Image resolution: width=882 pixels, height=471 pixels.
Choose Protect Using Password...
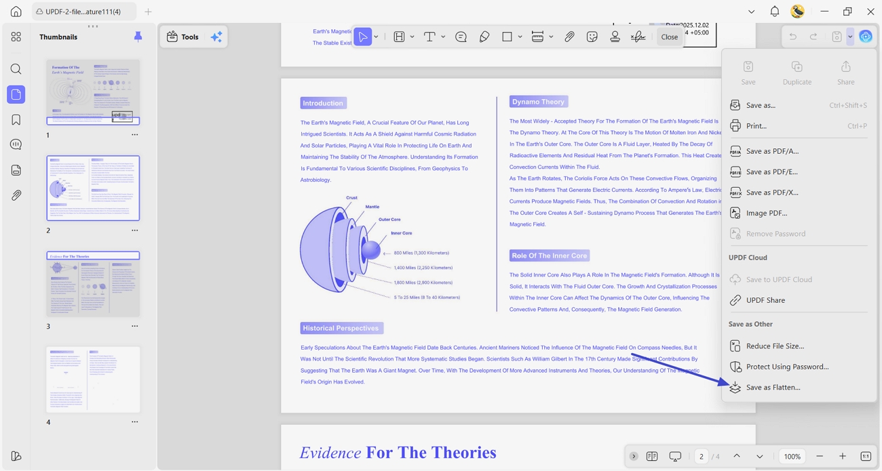click(799, 367)
